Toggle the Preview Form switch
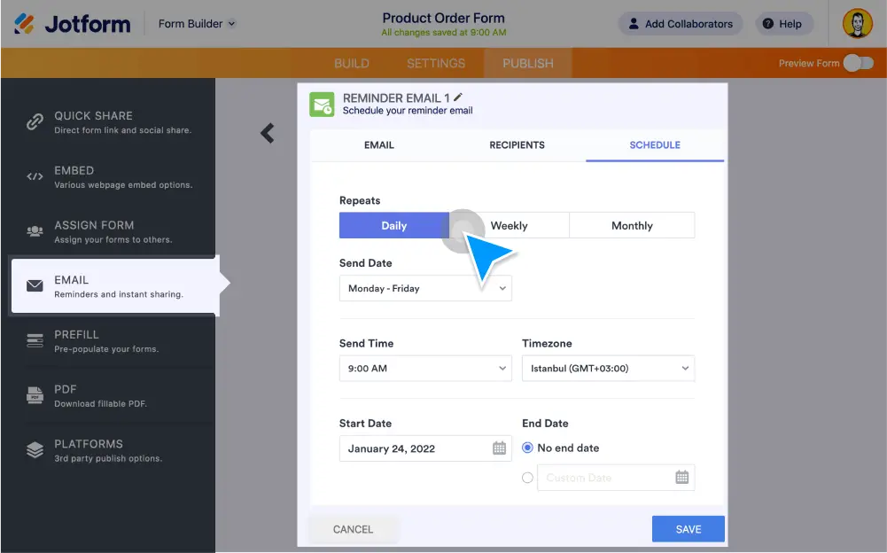 [858, 63]
